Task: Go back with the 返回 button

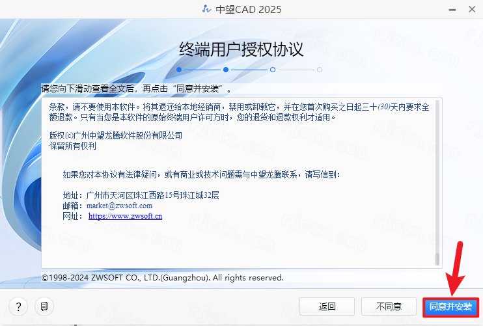Action: point(327,306)
